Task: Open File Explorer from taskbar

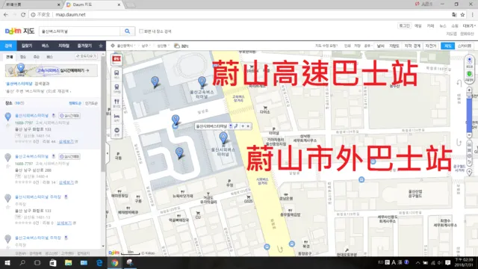Action: [68, 262]
